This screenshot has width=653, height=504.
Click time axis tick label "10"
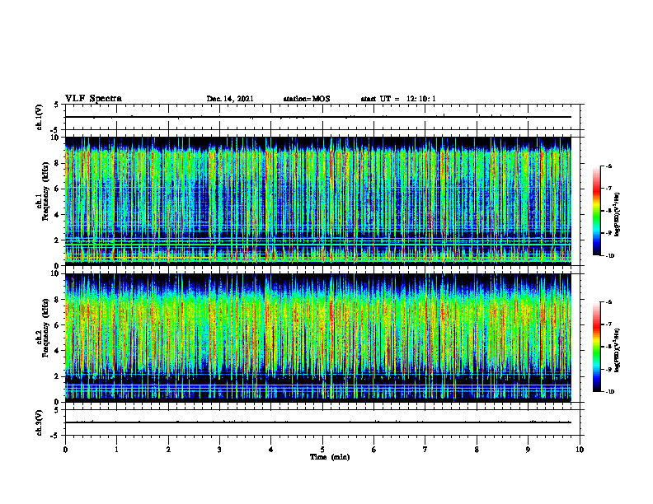pyautogui.click(x=580, y=450)
